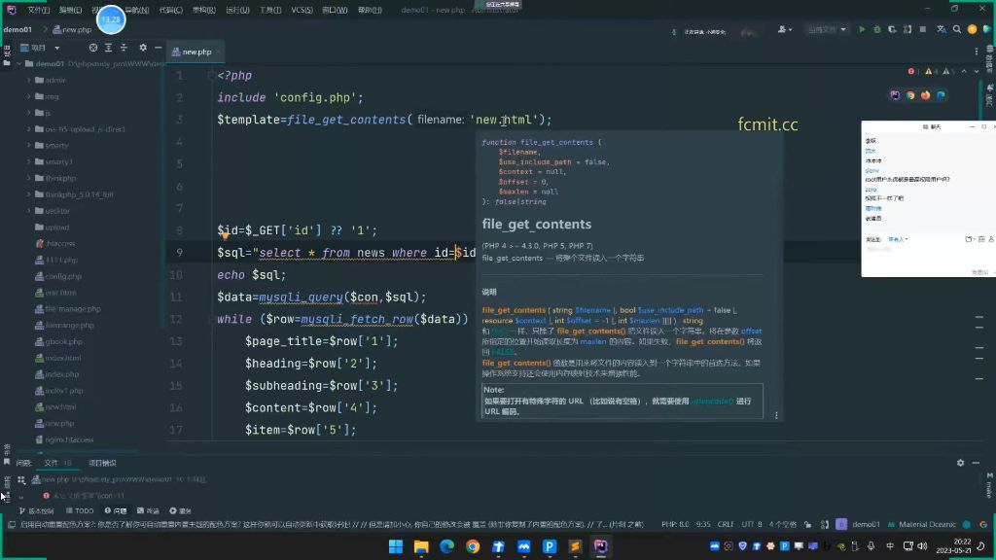Open the 版本控制 tool window

pos(37,510)
